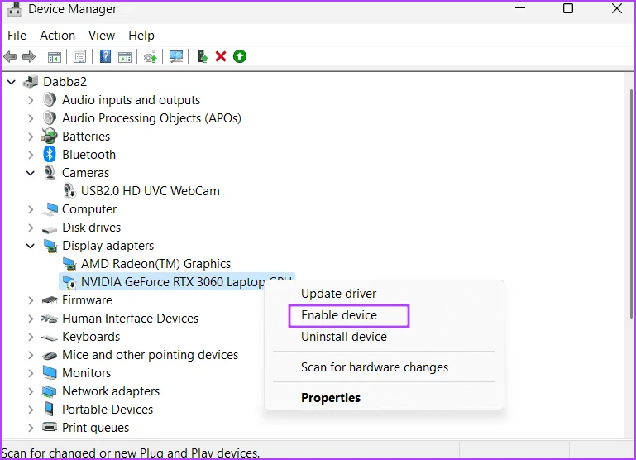Choose Uninstall device from context menu

click(x=384, y=337)
